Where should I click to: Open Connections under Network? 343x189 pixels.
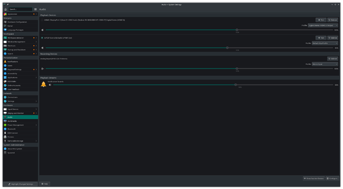point(20,97)
